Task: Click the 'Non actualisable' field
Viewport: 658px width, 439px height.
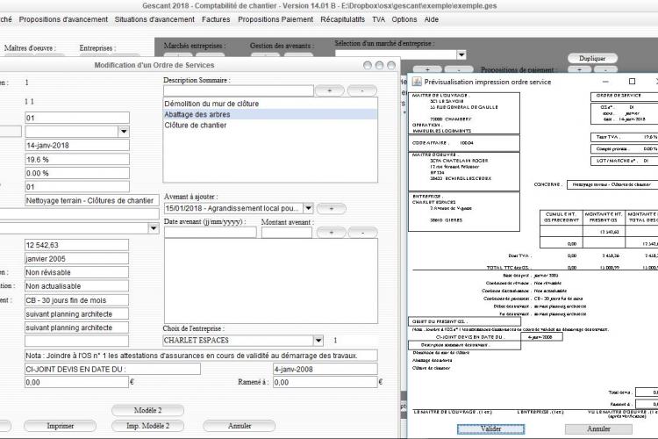Action: click(77, 286)
